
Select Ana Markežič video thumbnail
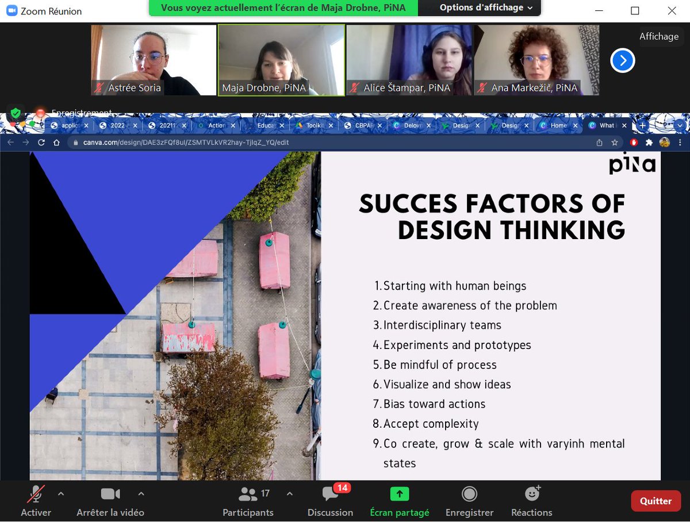click(x=536, y=60)
